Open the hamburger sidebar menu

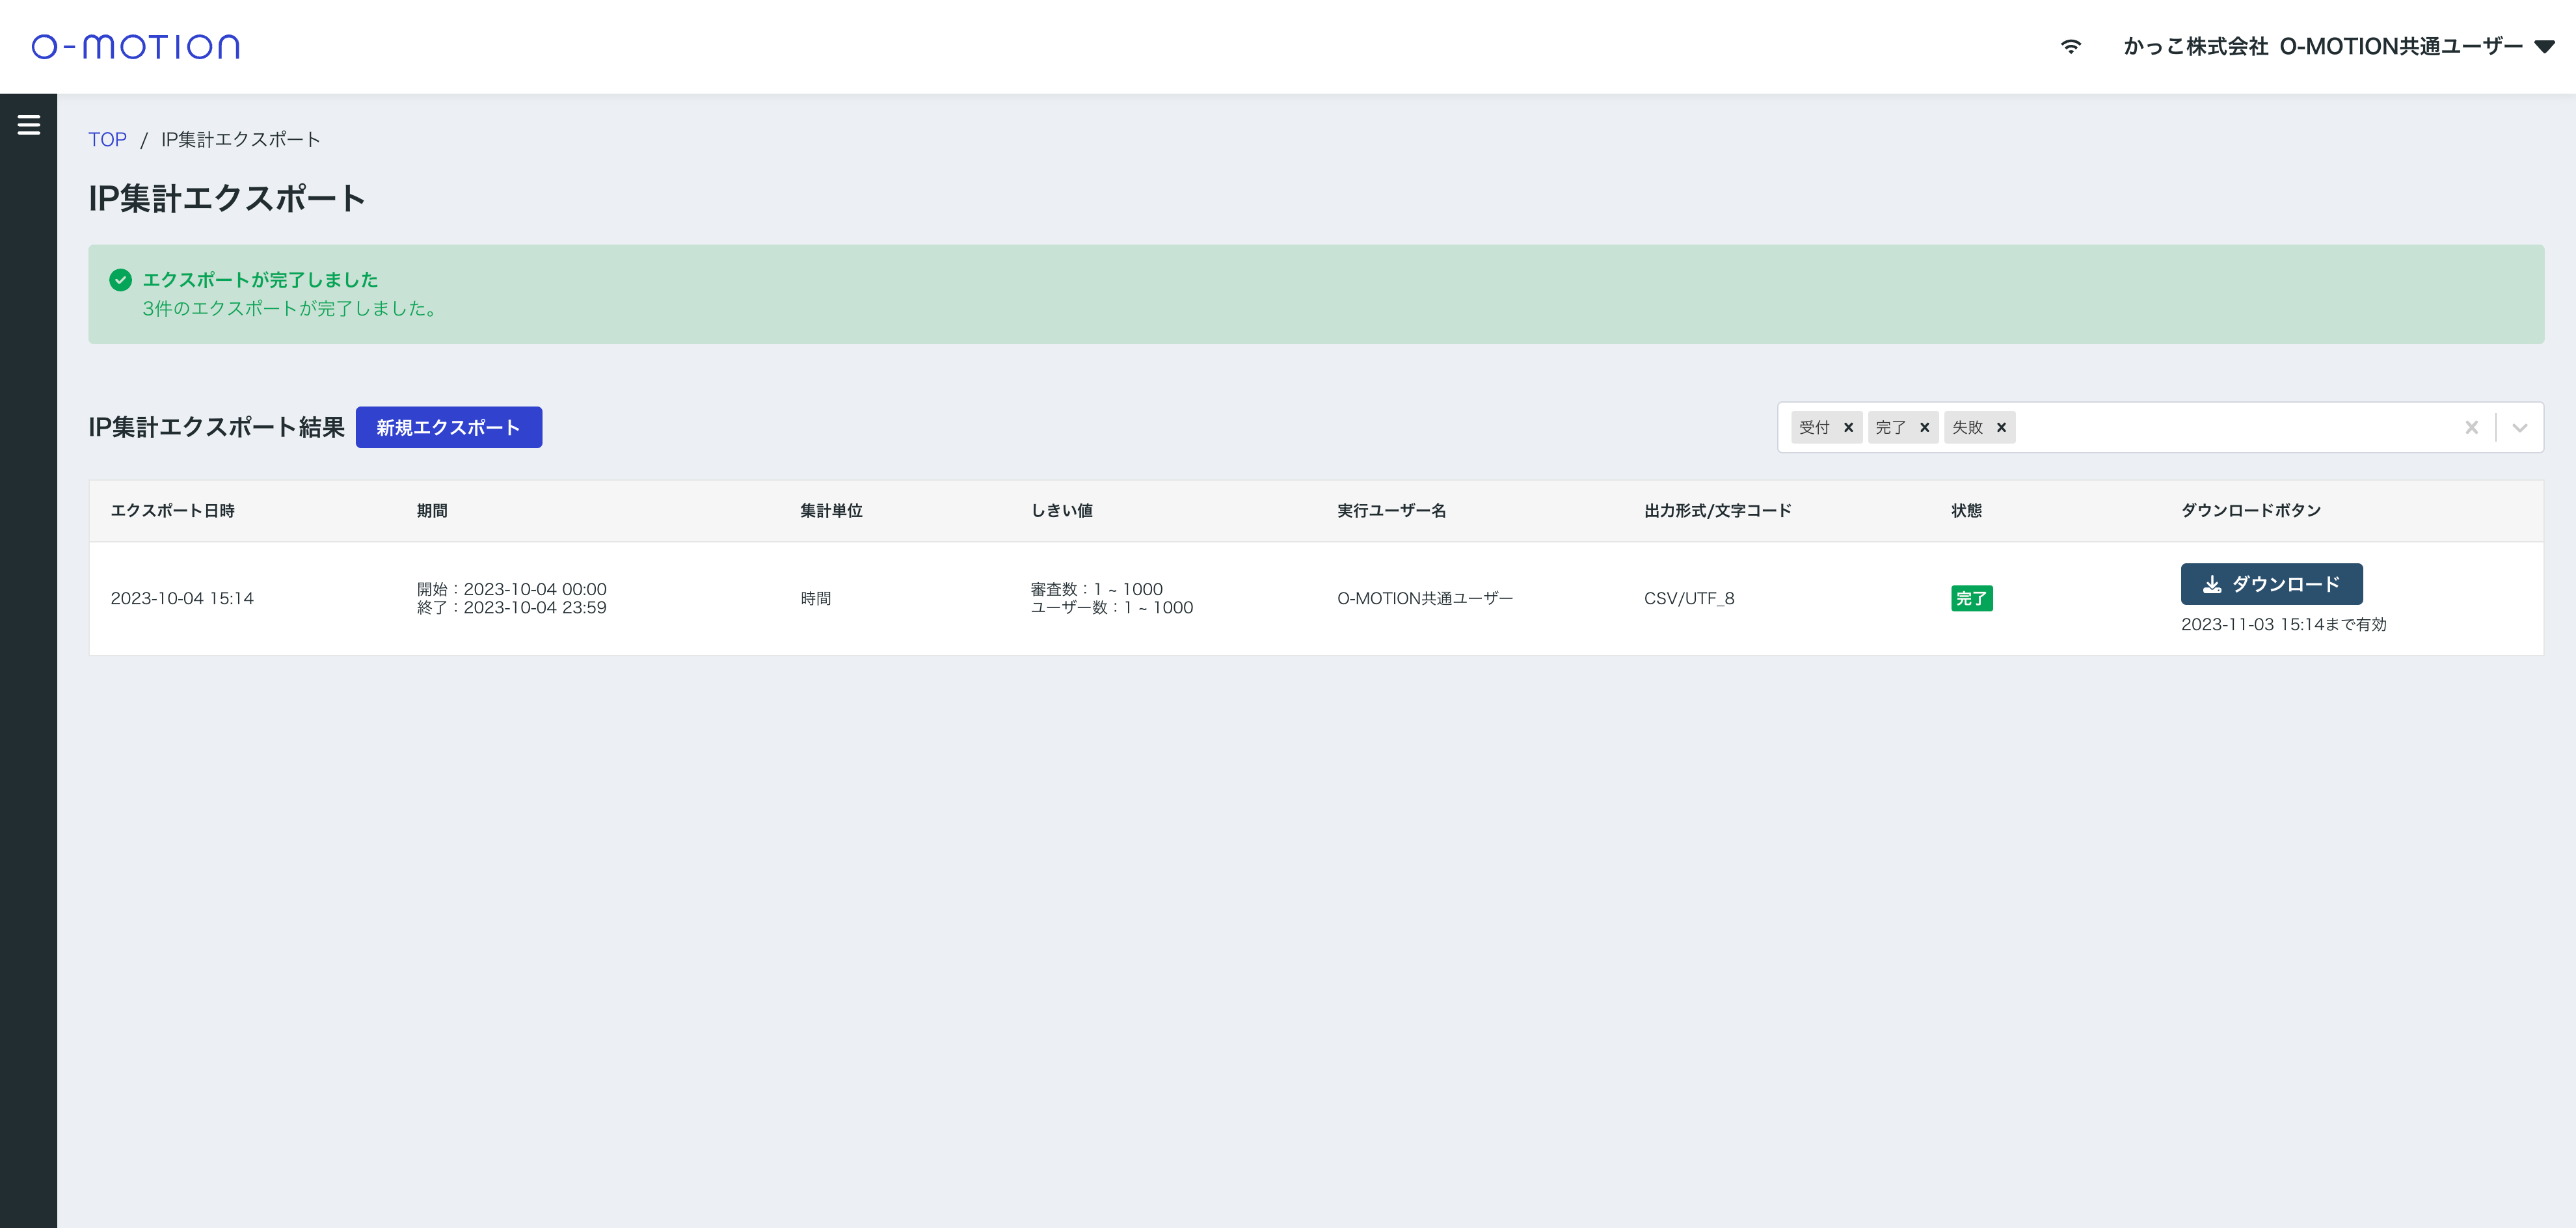coord(28,125)
